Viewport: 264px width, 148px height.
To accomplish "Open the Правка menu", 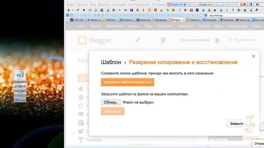I will [x=82, y=5].
